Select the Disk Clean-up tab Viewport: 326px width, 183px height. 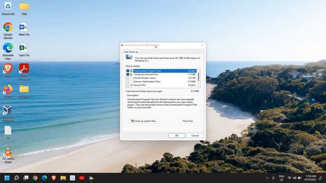[x=131, y=52]
